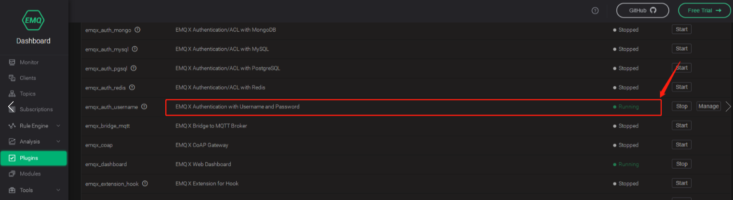Click description 'EMQ X Bridge to MQTT Broker'
This screenshot has height=200, width=733.
pos(211,126)
